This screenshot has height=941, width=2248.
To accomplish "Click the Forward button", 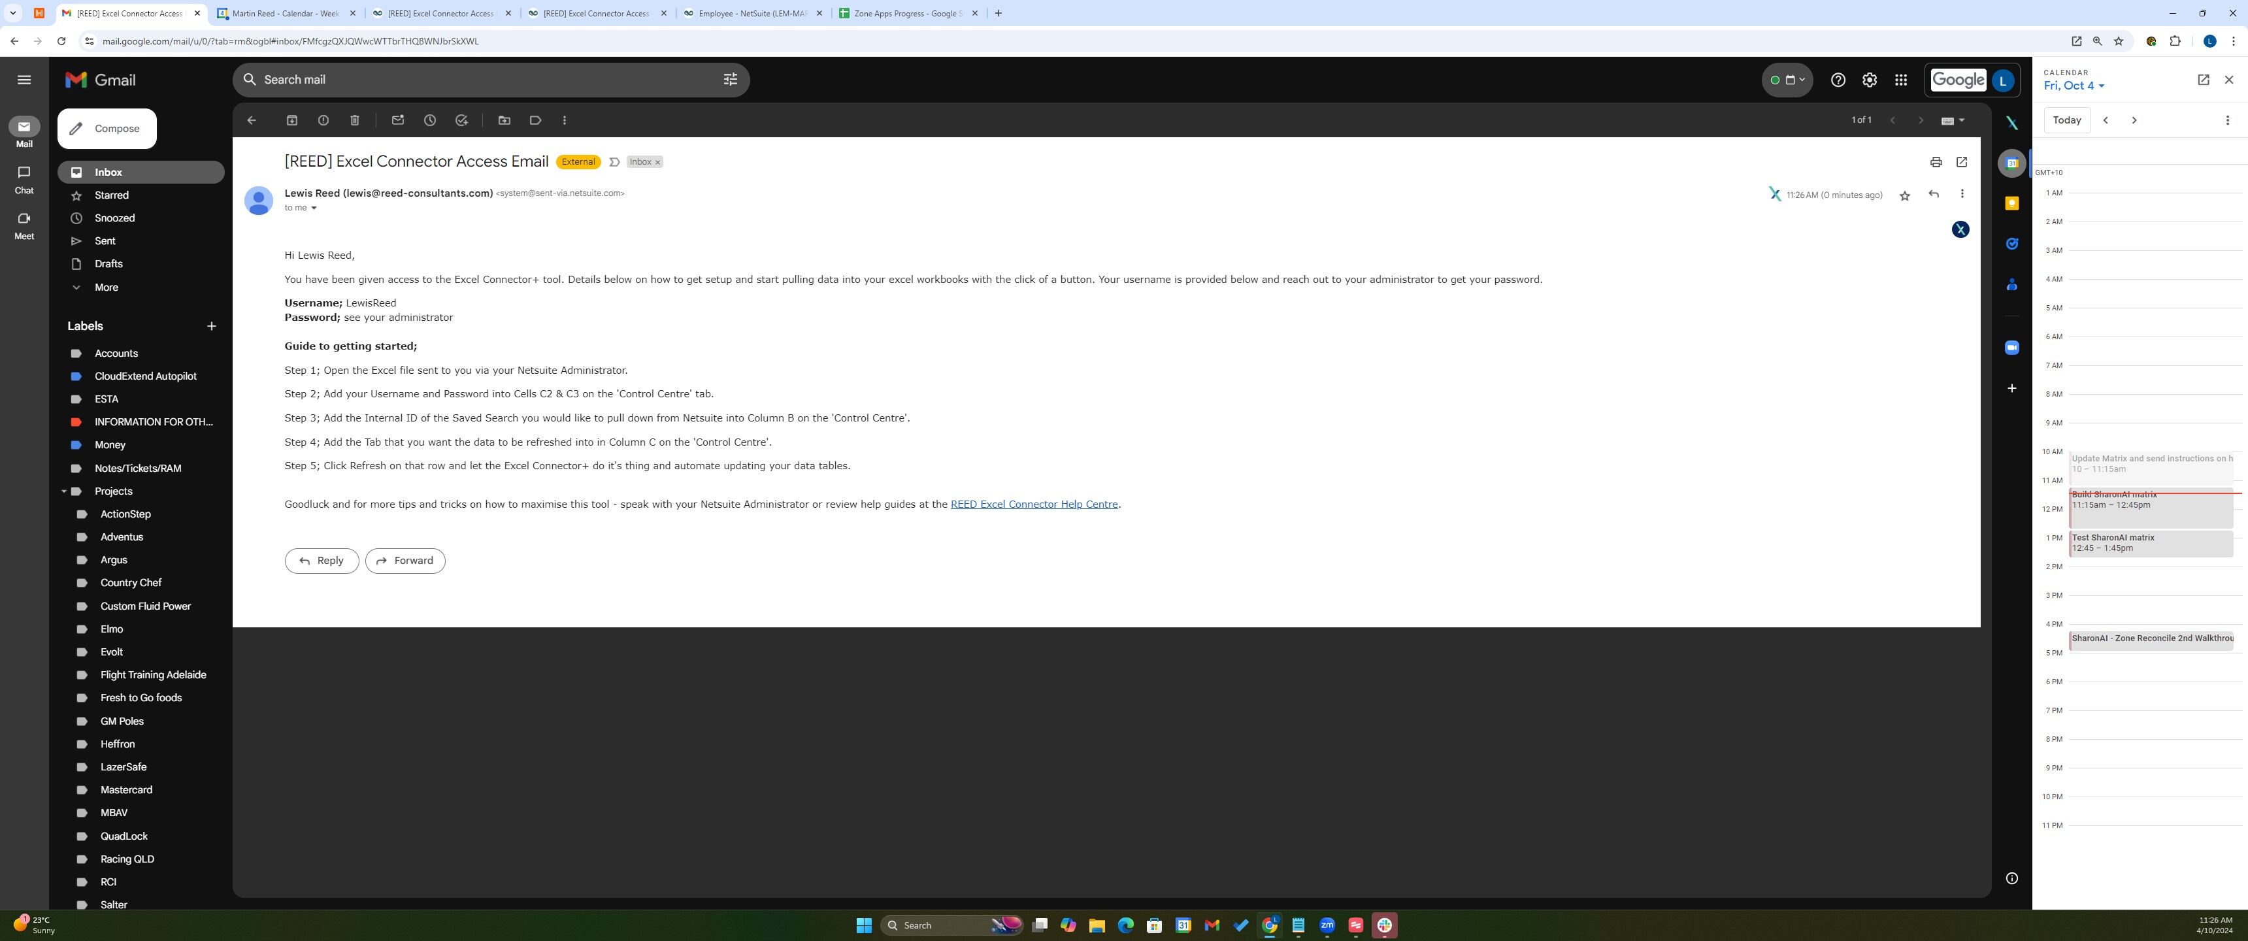I will (x=405, y=561).
